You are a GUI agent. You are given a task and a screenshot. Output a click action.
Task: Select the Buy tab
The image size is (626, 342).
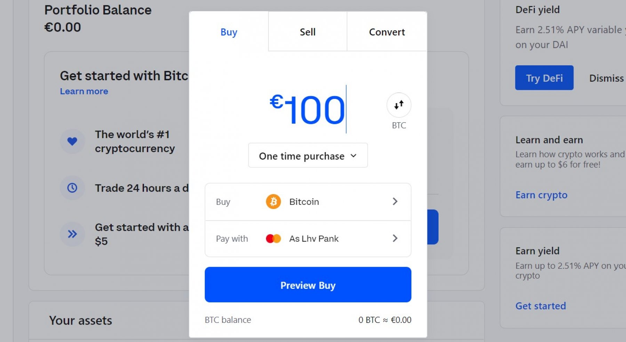(229, 32)
